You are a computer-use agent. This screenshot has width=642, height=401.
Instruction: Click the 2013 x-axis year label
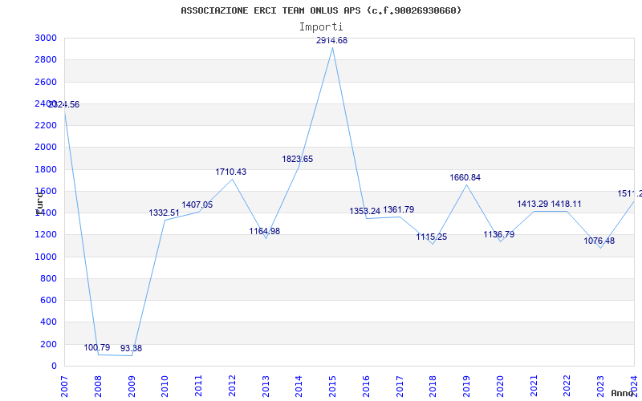click(266, 387)
